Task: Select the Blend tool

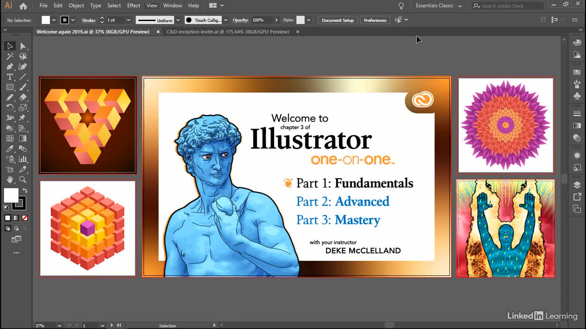Action: point(23,149)
